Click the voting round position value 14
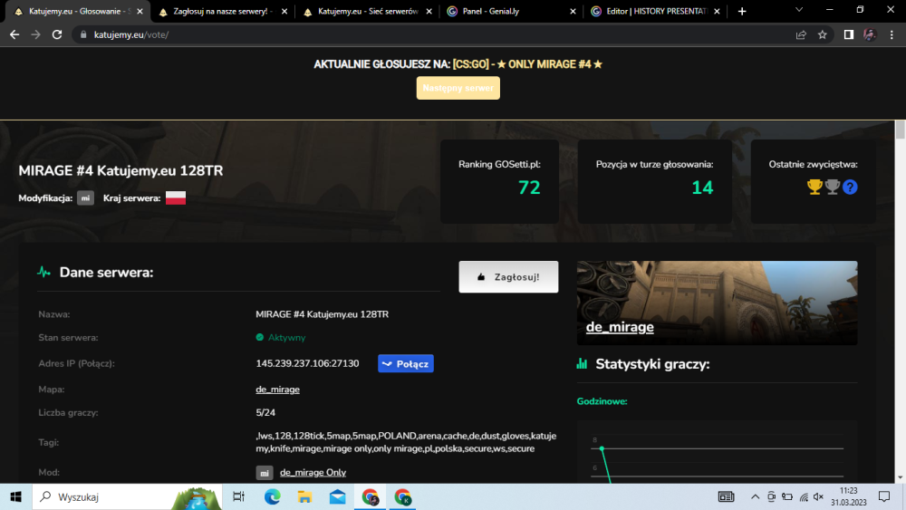 [703, 188]
